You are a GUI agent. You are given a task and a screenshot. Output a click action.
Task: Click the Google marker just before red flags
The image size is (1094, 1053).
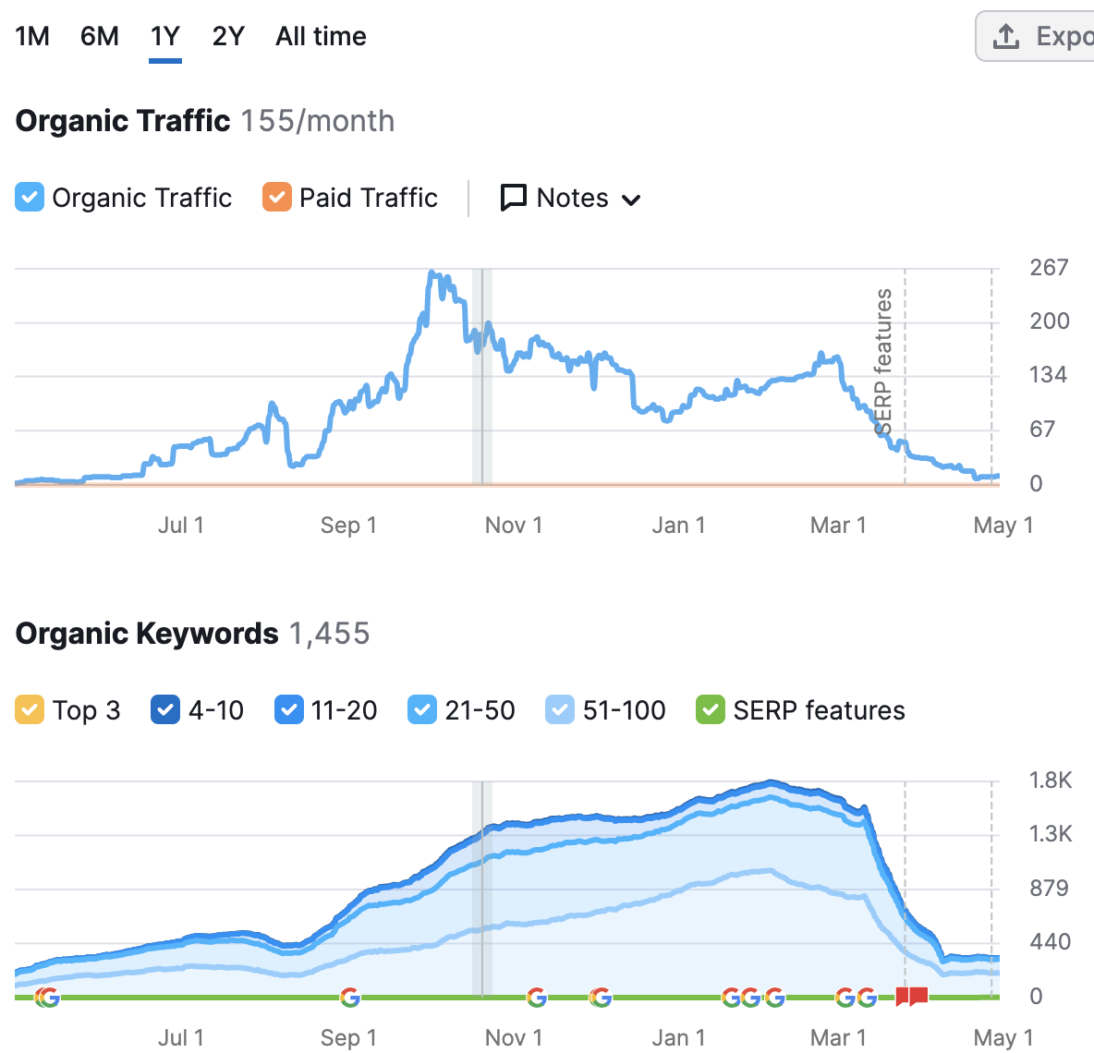867,997
